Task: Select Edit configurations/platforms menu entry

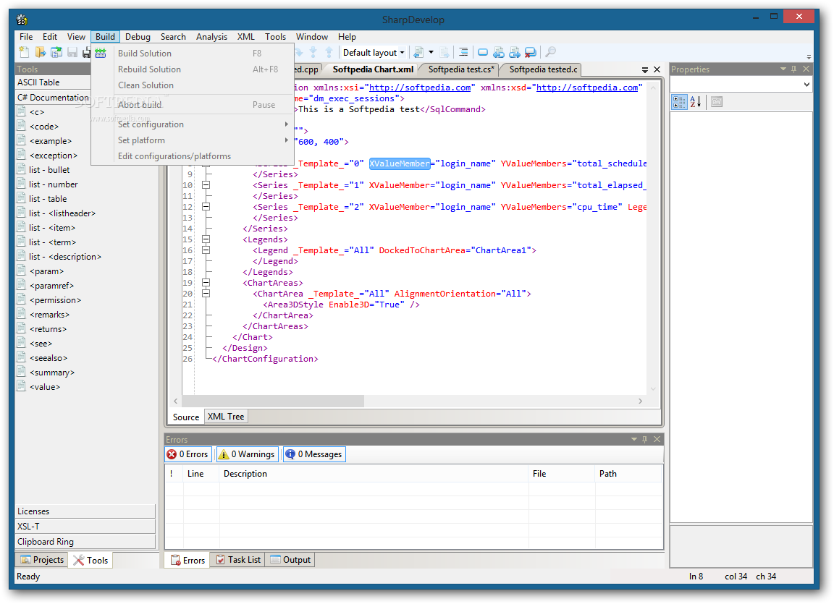Action: [x=193, y=156]
